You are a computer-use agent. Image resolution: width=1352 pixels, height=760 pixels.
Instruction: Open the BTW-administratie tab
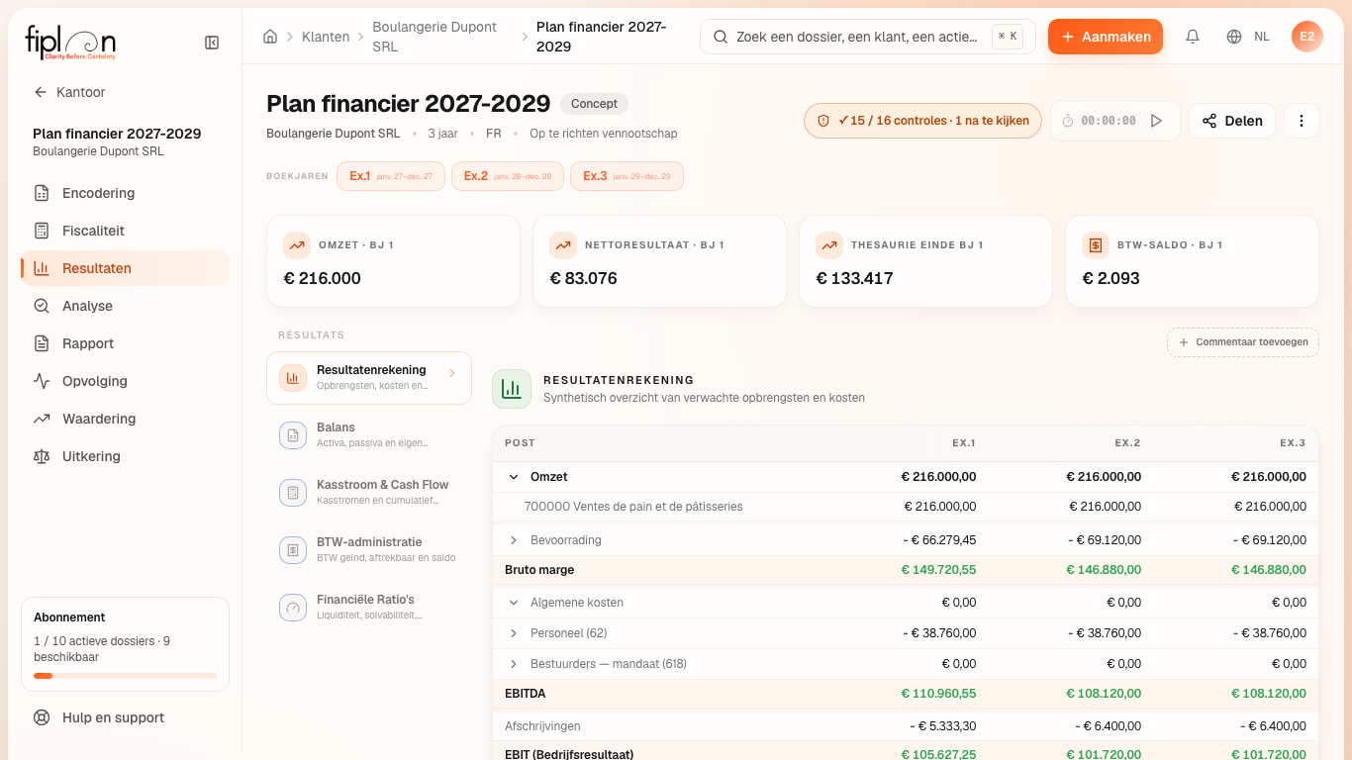(369, 550)
